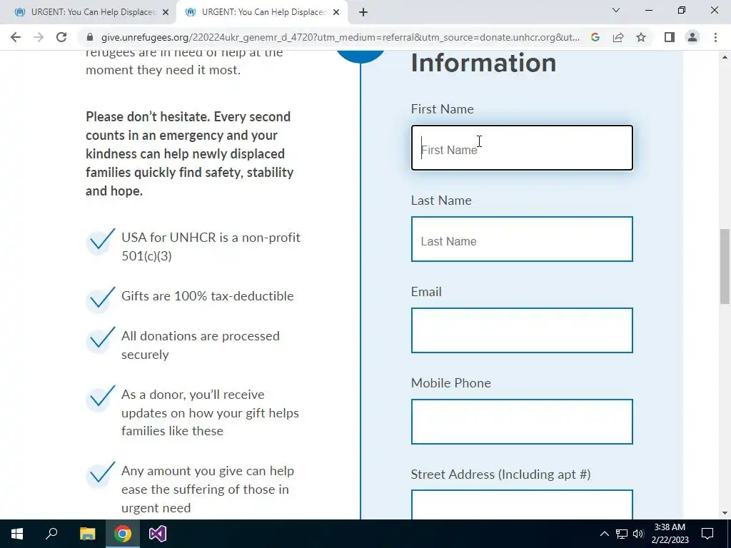731x548 pixels.
Task: Click the 'Email' field label
Action: (426, 292)
